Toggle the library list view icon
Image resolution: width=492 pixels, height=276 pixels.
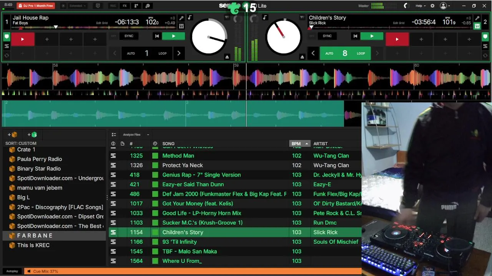114,135
